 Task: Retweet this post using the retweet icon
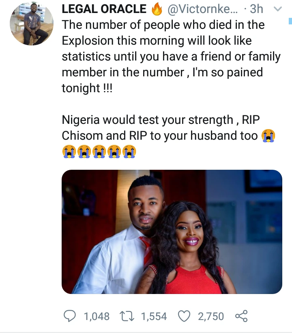click(127, 316)
